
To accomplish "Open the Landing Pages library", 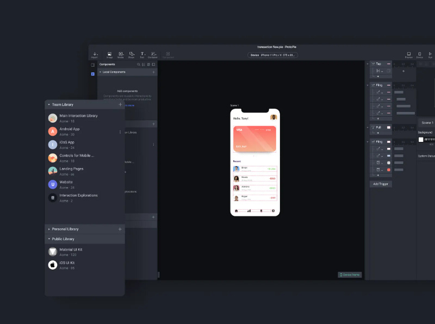I will (85, 171).
